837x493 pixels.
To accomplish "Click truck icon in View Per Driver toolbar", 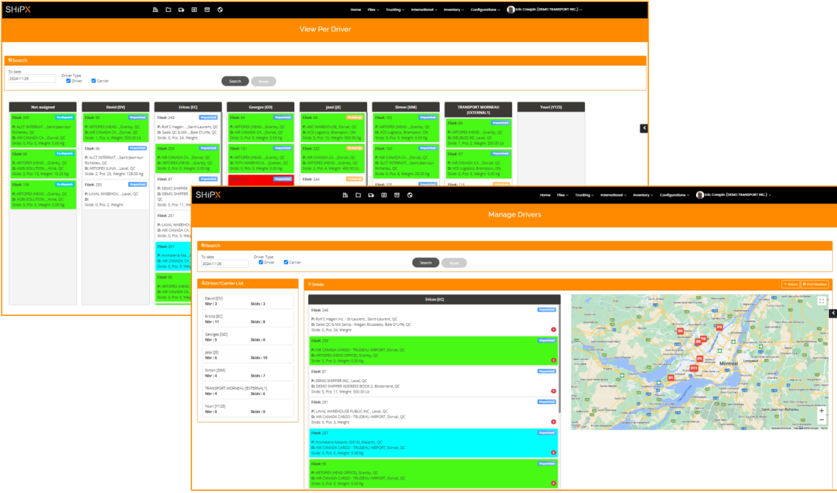I will tap(181, 10).
